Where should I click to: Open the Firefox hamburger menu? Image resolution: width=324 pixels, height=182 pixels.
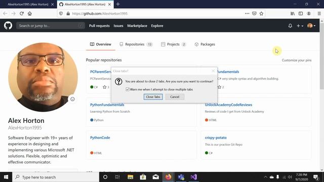point(319,14)
